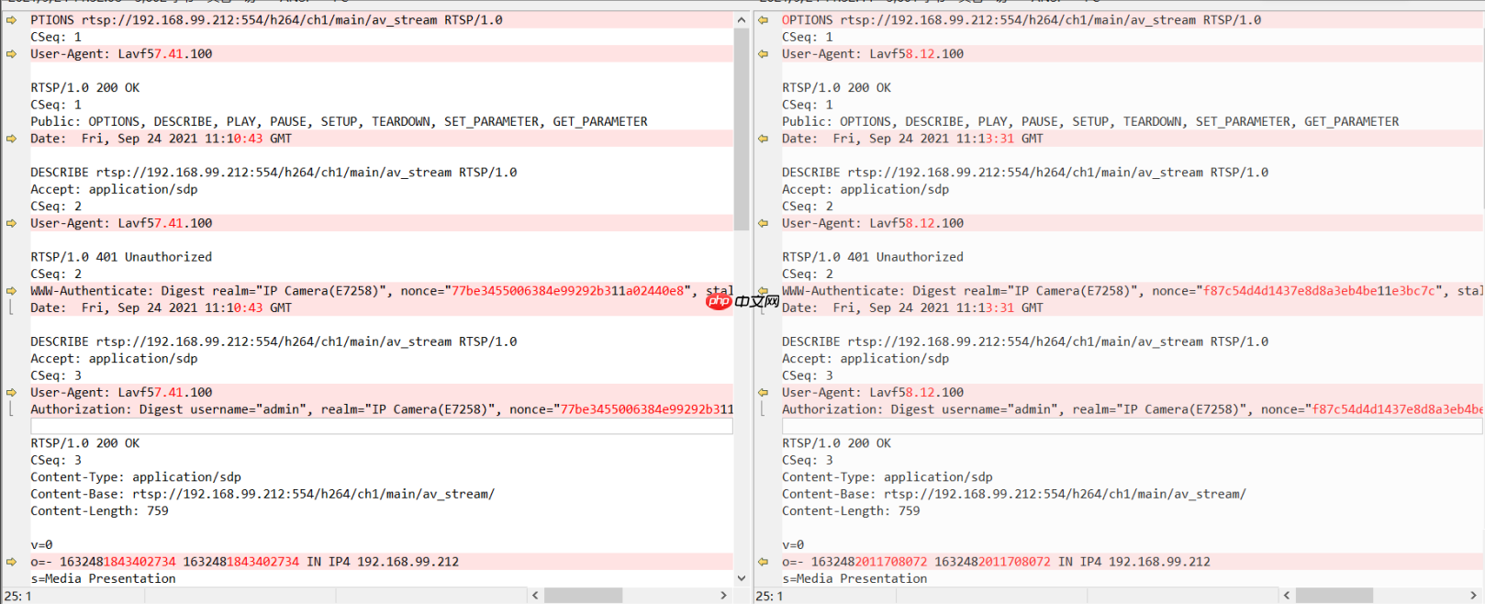Screen dimensions: 1485x604
Task: Click the right pane 401 Unauthorized line
Action: pyautogui.click(x=872, y=257)
